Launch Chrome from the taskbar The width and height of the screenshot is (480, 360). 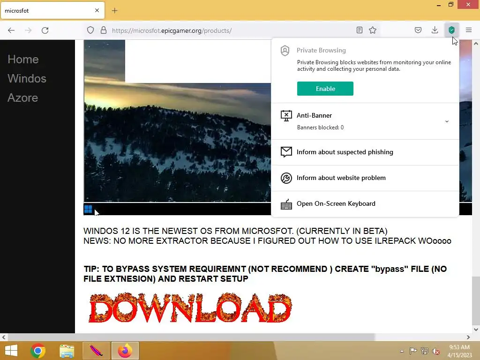coord(38,351)
